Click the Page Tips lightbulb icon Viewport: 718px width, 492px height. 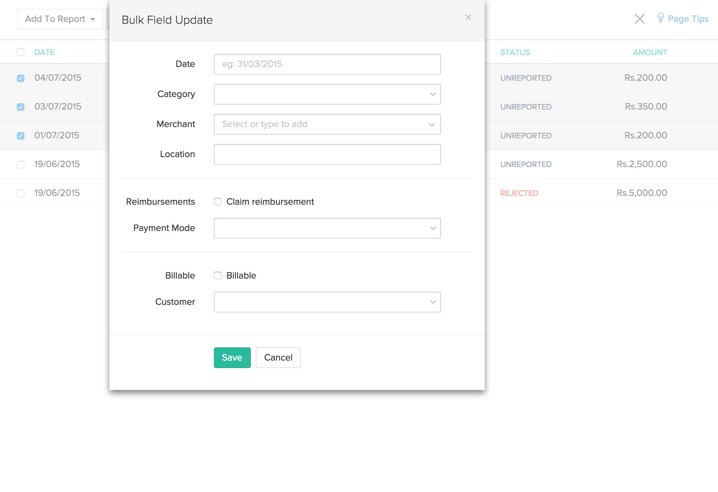tap(660, 18)
